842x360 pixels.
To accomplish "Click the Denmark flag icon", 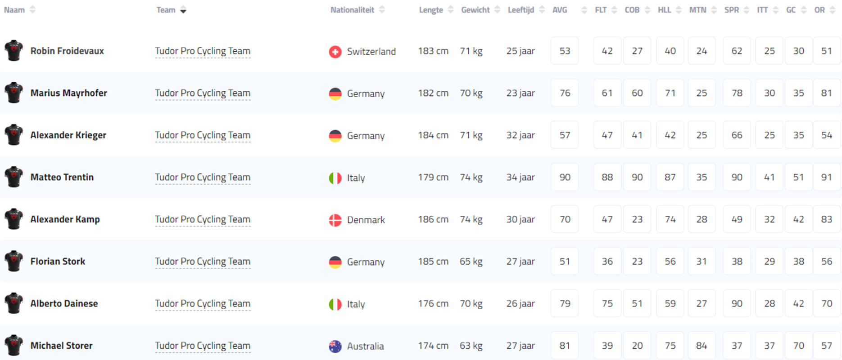I will (335, 220).
